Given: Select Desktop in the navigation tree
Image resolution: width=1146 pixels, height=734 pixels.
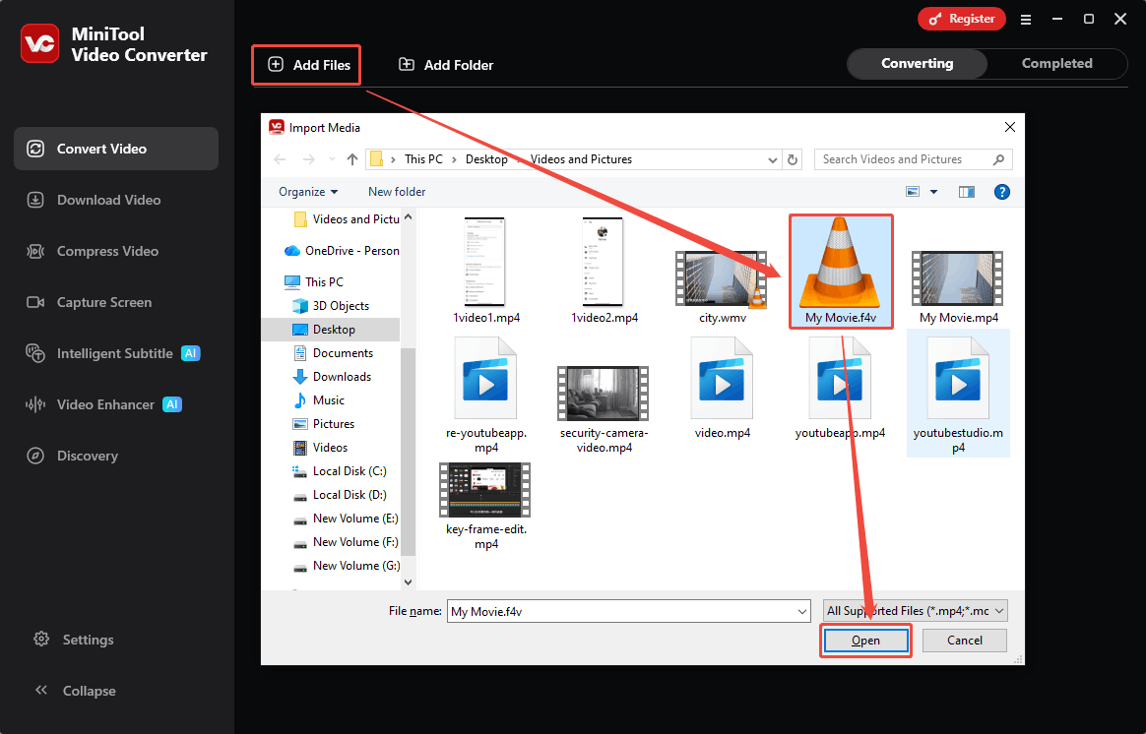Looking at the screenshot, I should 331,330.
